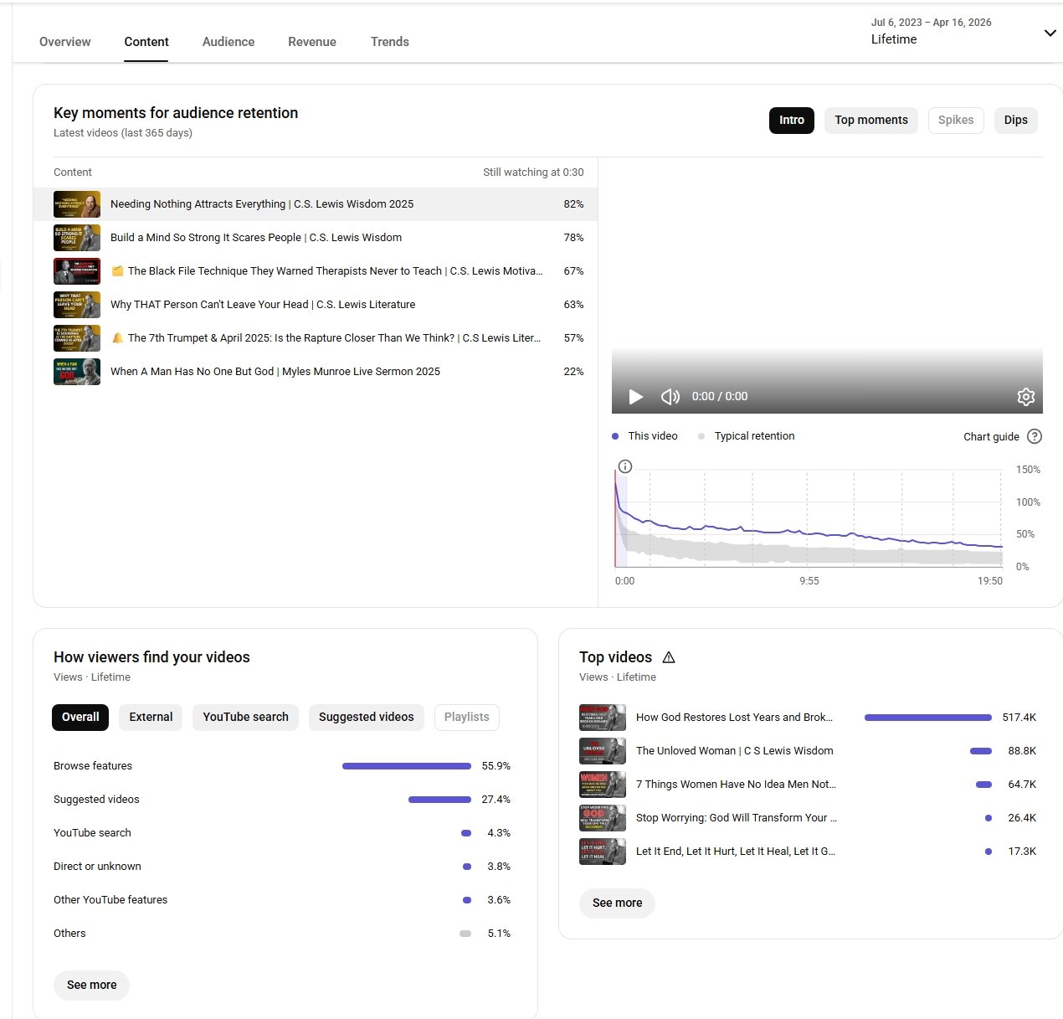
Task: Click the Chart guide help icon
Action: [1034, 436]
